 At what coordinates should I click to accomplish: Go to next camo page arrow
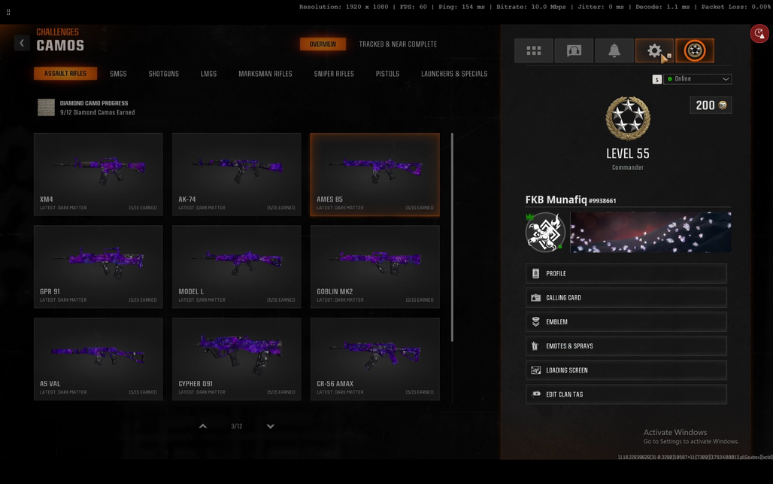tap(270, 426)
